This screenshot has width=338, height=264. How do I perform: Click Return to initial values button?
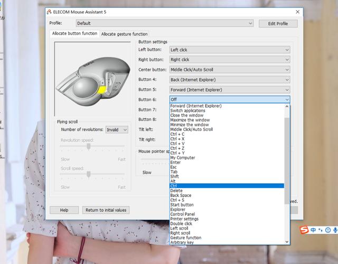tap(106, 210)
